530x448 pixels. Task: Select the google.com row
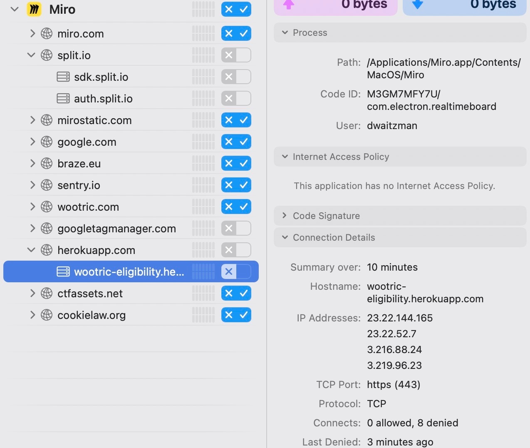coord(131,142)
